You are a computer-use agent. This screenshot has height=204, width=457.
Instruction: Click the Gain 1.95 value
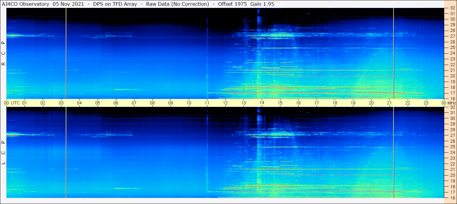(262, 4)
